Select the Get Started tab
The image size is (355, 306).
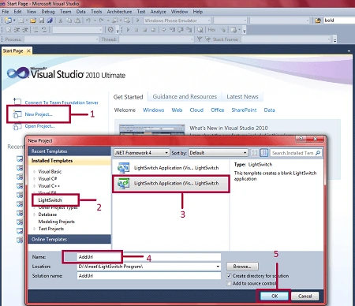(x=128, y=97)
